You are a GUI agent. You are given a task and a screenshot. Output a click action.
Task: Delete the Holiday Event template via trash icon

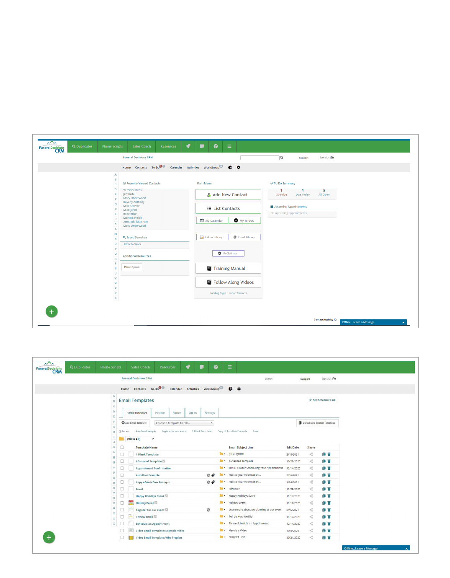329,503
